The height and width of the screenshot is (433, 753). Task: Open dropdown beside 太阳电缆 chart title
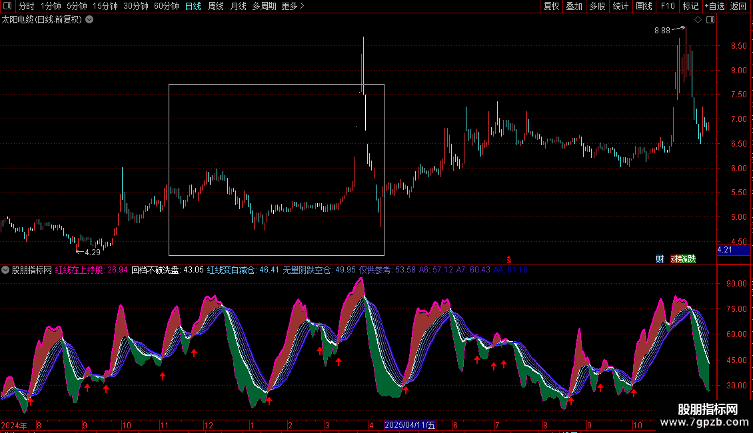[89, 20]
